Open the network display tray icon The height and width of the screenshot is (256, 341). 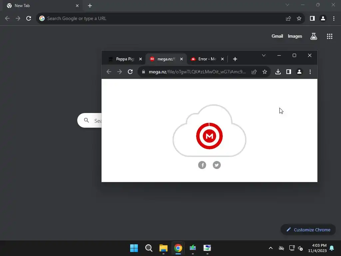(292, 248)
